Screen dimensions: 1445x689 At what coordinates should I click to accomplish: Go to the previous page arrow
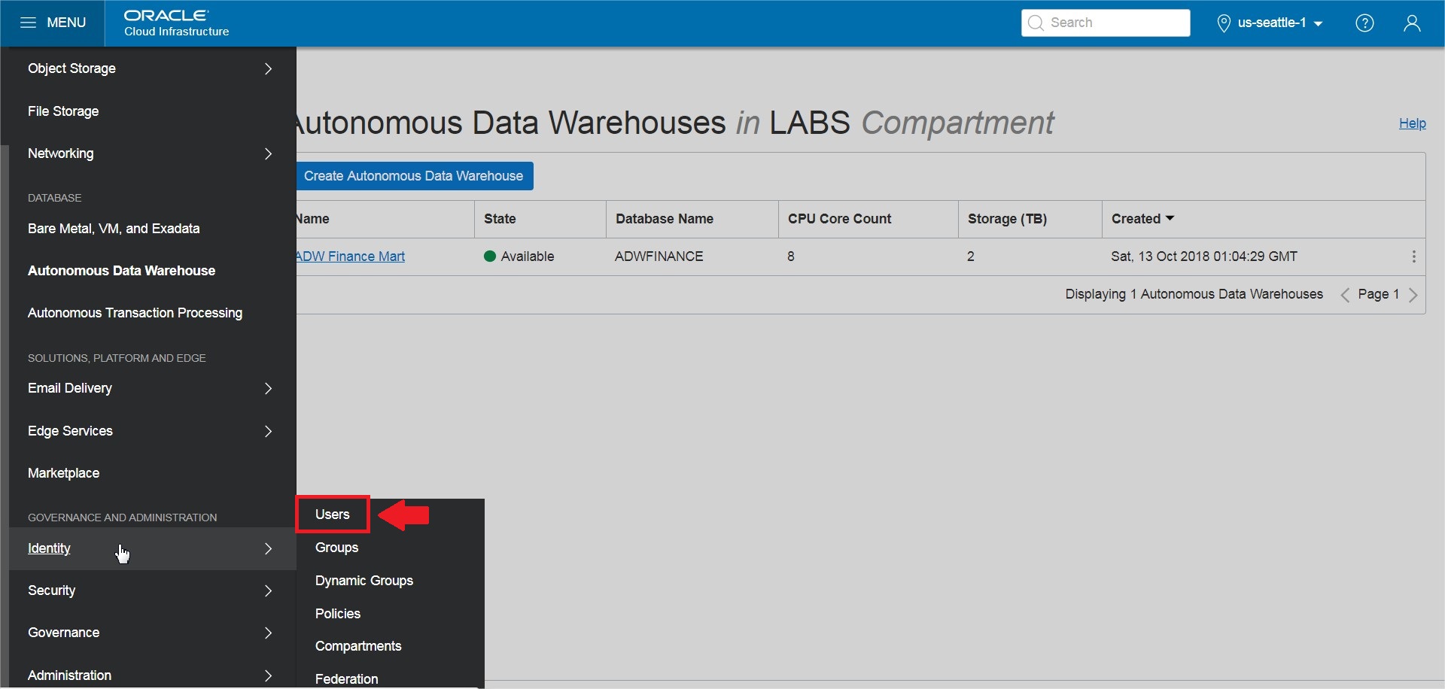point(1345,295)
